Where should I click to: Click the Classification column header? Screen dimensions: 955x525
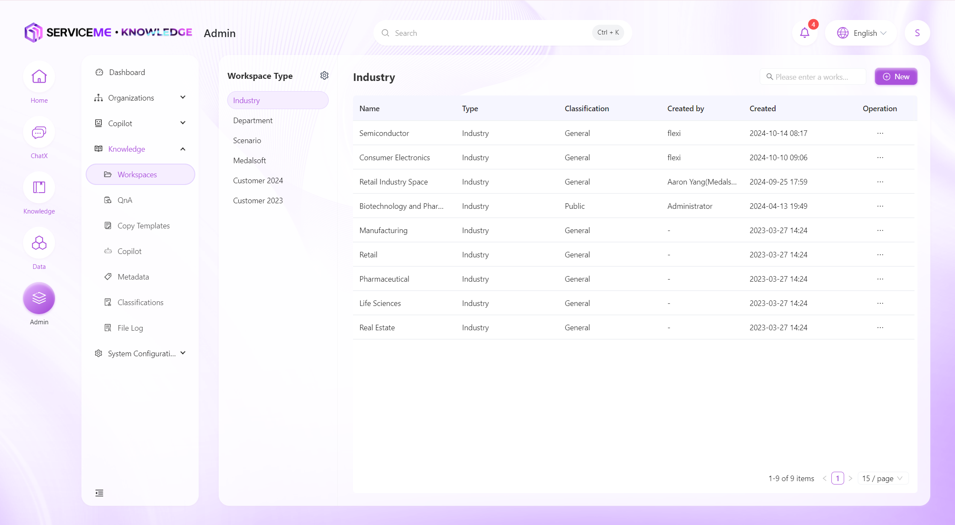pos(587,108)
